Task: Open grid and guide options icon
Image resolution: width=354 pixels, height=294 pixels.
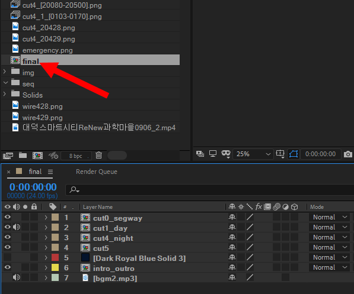Action: click(280, 154)
